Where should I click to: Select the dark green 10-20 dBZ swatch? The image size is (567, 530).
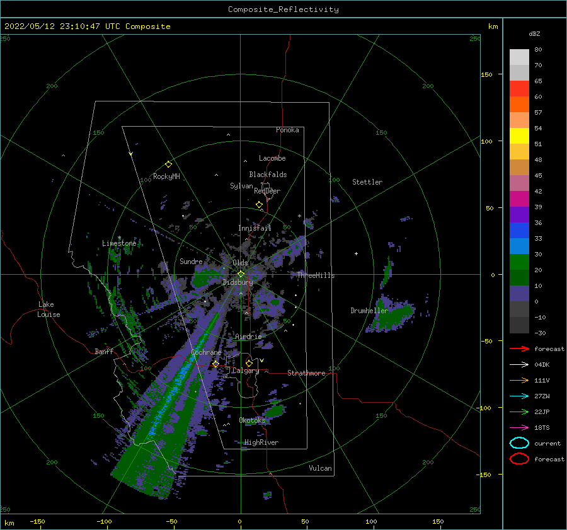(x=519, y=278)
